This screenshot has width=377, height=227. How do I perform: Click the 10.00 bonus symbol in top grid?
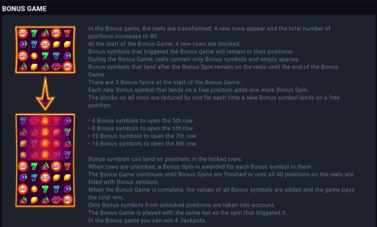(x=45, y=44)
